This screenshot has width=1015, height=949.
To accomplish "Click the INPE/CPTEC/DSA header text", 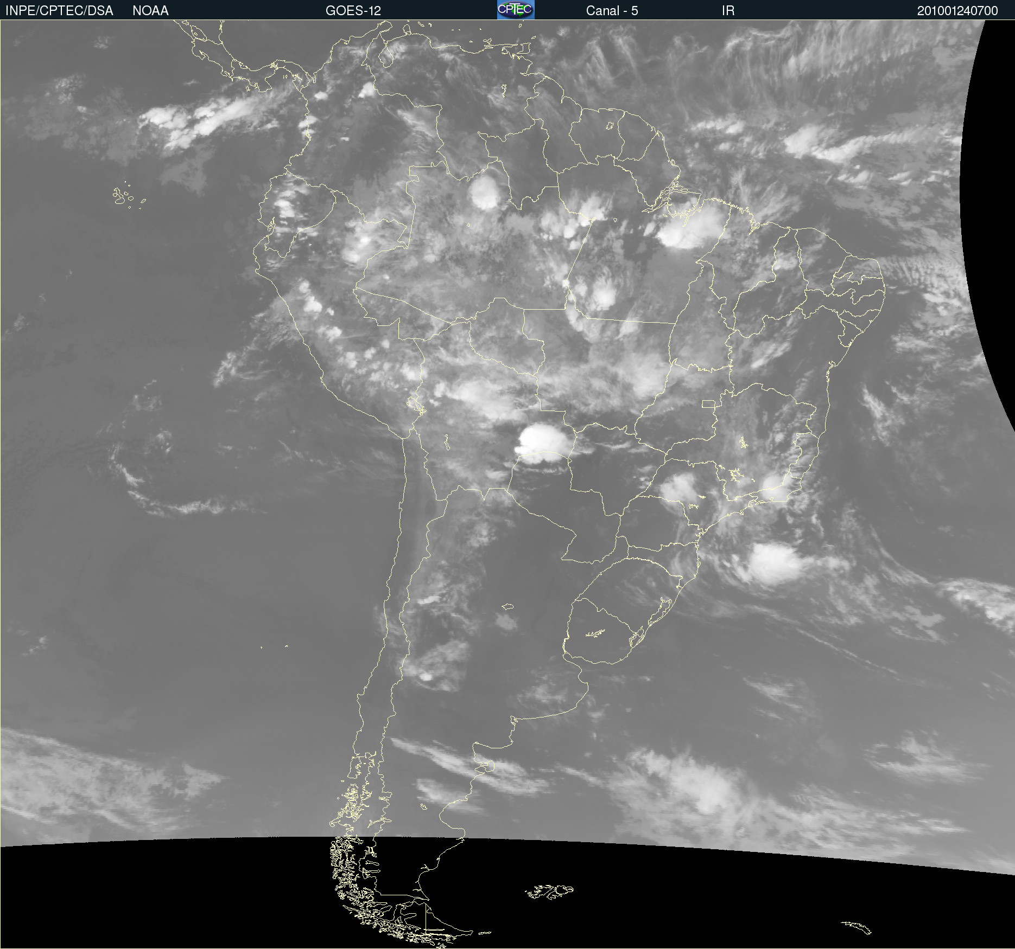I will tap(59, 10).
